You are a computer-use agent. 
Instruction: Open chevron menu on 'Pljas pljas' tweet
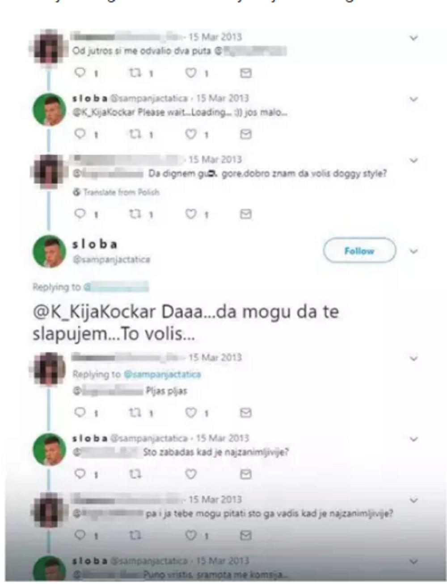[x=414, y=358]
